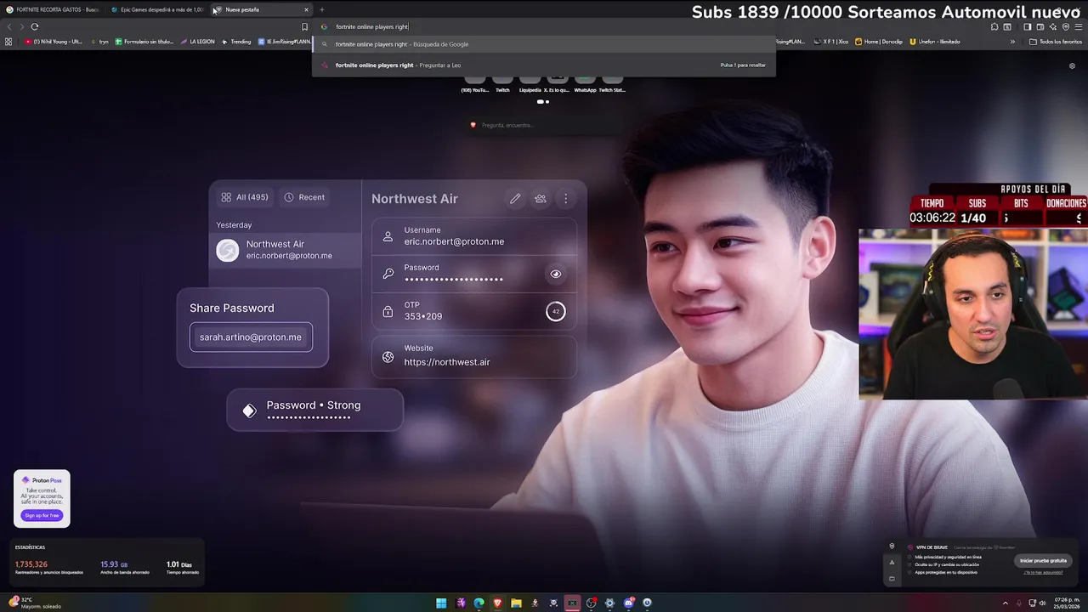
Task: Open IE JimRising#LANN bookmark
Action: [284, 41]
